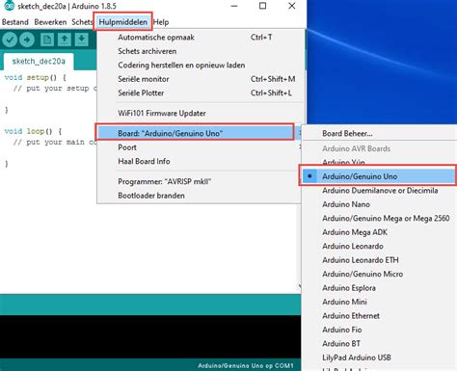Select the sketch_dec20a tab
Viewport: 457px width, 371px height.
39,62
